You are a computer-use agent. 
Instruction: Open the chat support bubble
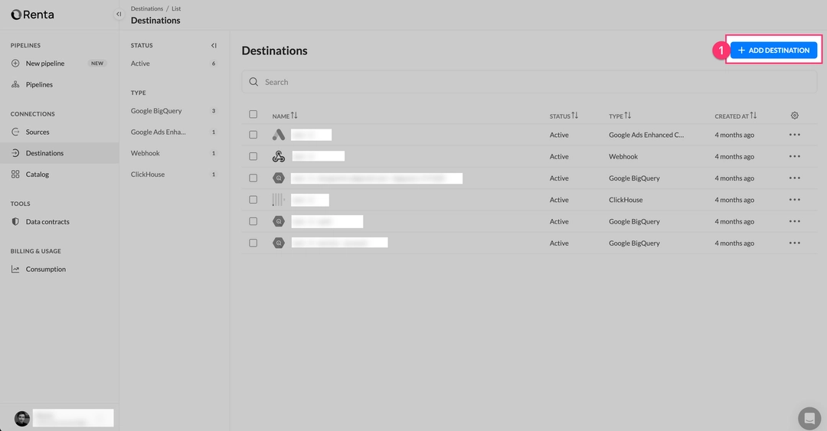809,418
